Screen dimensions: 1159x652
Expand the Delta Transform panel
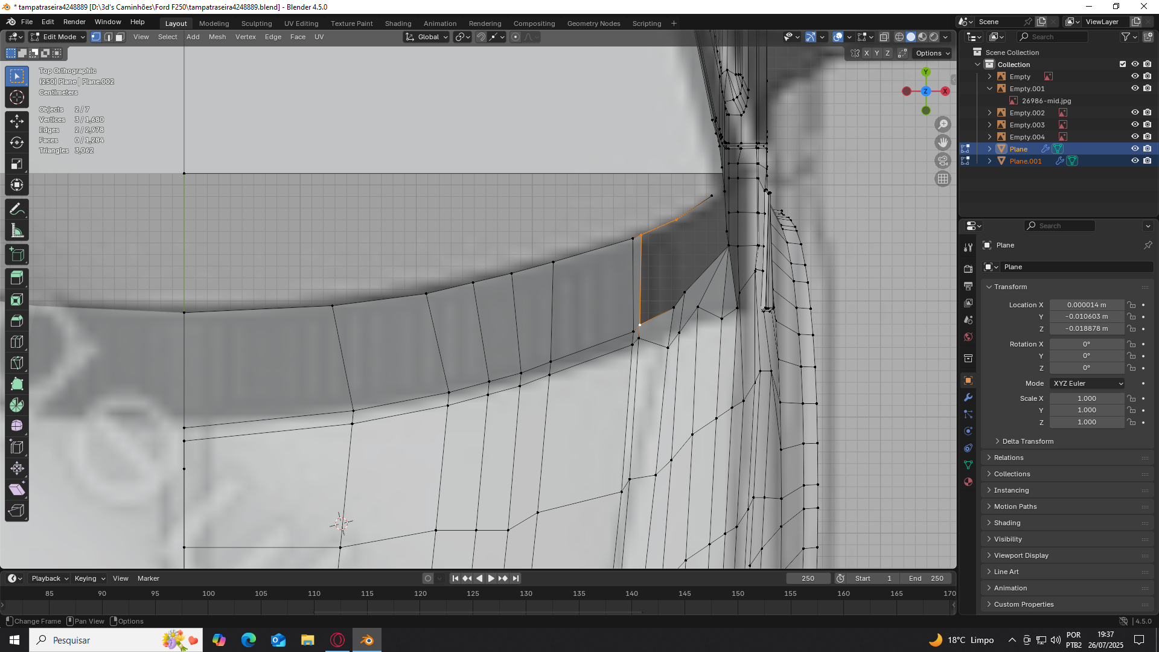coord(1028,441)
